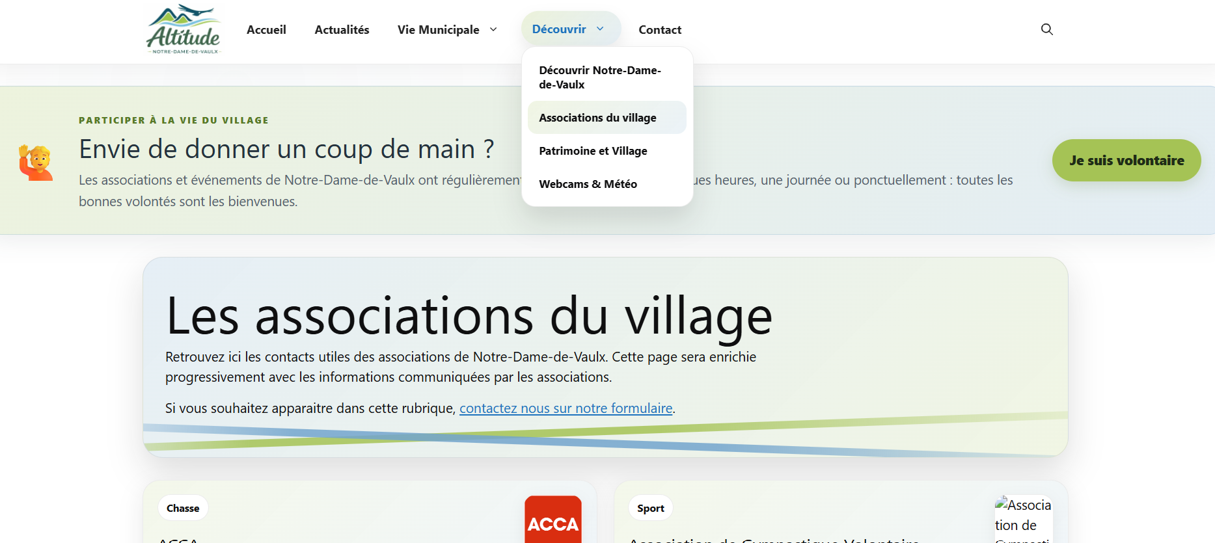Select Associations du village in dropdown
The height and width of the screenshot is (543, 1215).
(607, 118)
